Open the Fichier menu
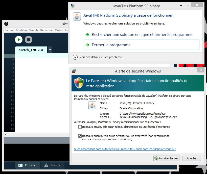 click(x=9, y=30)
